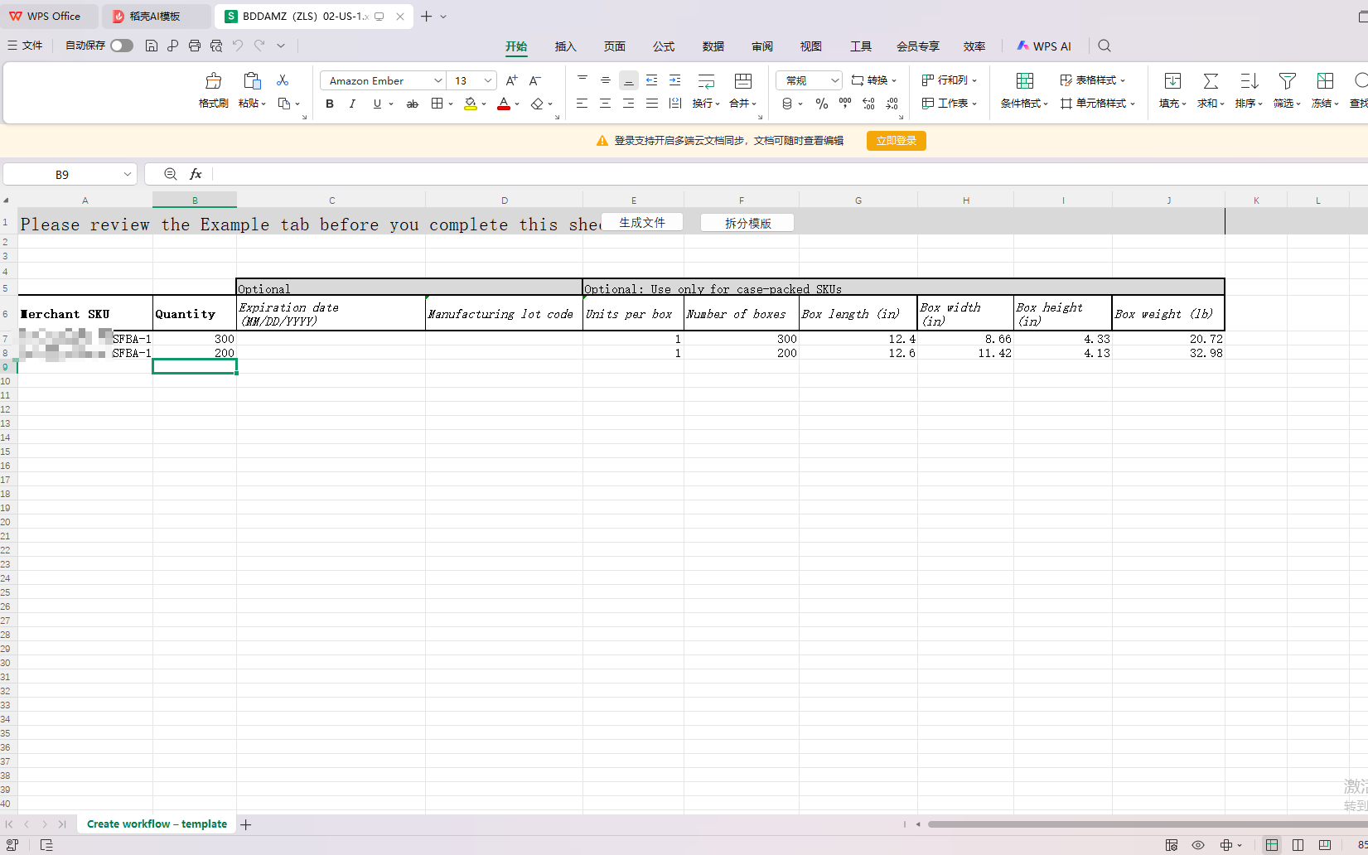The width and height of the screenshot is (1368, 855).
Task: Click the scissors cut icon
Action: click(x=283, y=80)
